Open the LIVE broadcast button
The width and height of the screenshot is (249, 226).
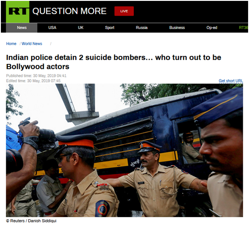(x=124, y=11)
